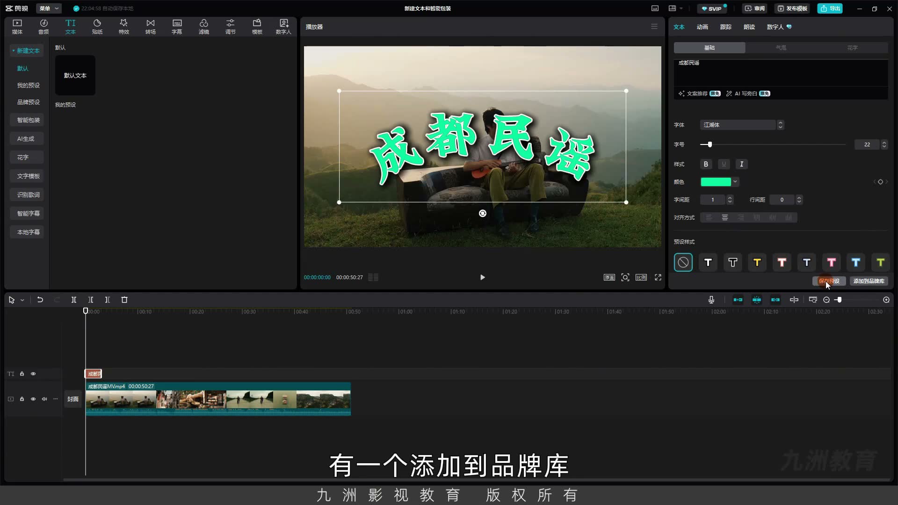The height and width of the screenshot is (505, 898).
Task: Mute the video track audio
Action: [44, 399]
